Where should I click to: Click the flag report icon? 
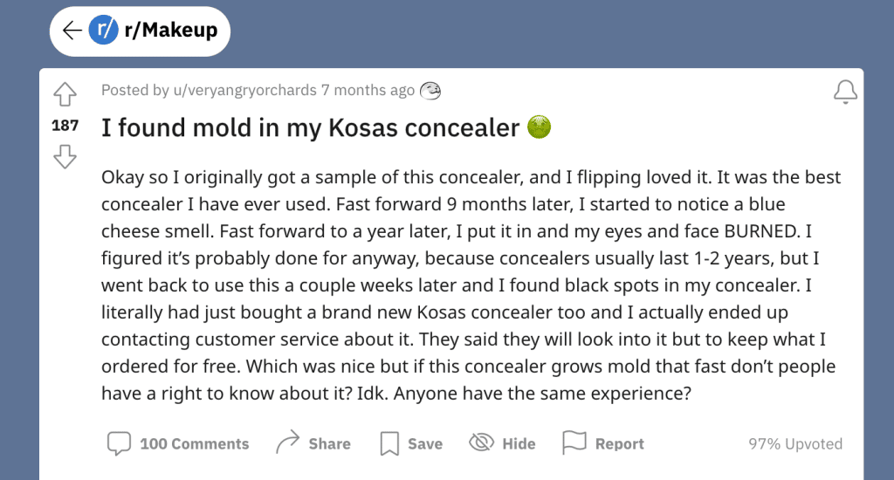click(574, 442)
